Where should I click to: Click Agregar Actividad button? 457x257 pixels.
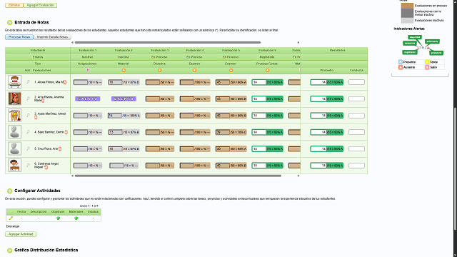21,234
